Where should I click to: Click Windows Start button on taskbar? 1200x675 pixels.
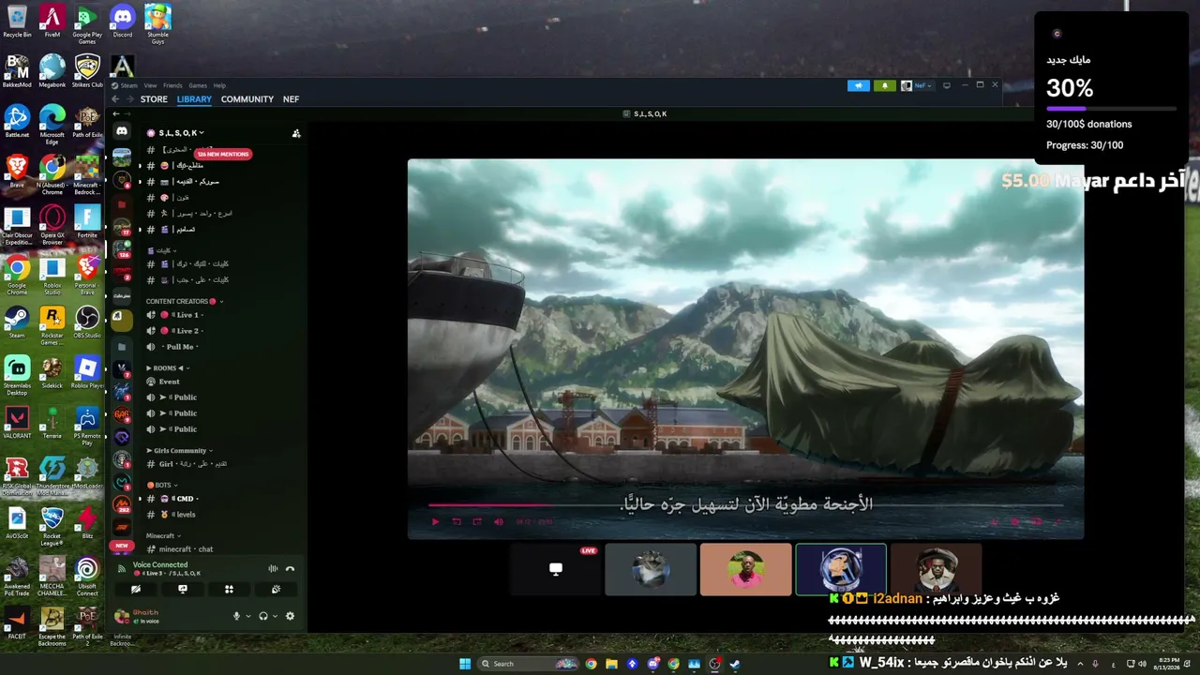[465, 664]
